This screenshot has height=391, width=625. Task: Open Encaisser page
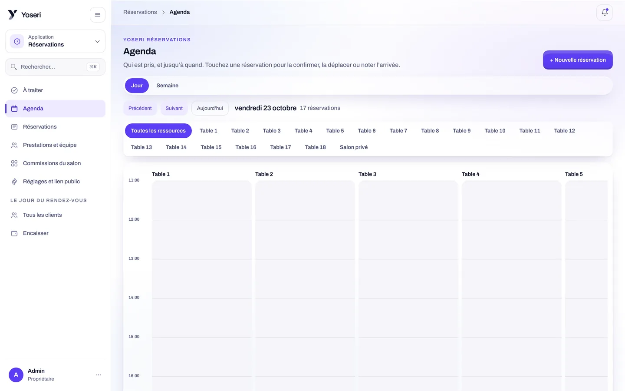(55, 233)
